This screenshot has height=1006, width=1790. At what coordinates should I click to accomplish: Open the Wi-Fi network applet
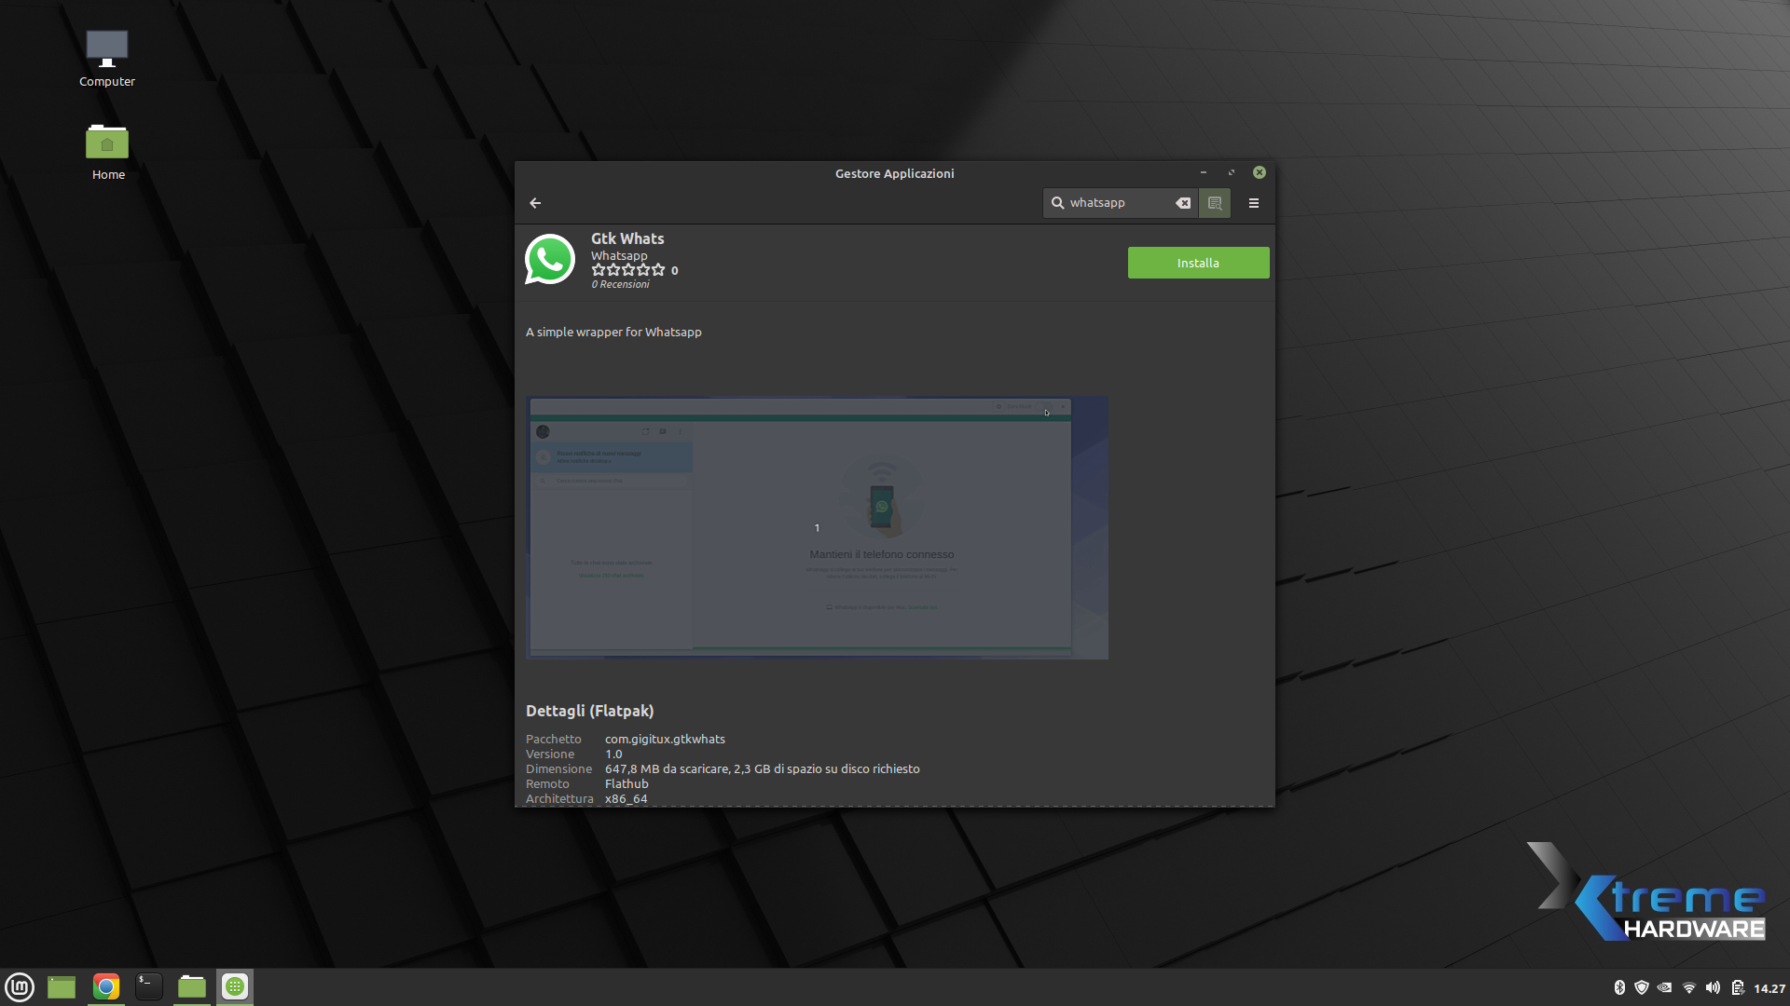[x=1689, y=988]
